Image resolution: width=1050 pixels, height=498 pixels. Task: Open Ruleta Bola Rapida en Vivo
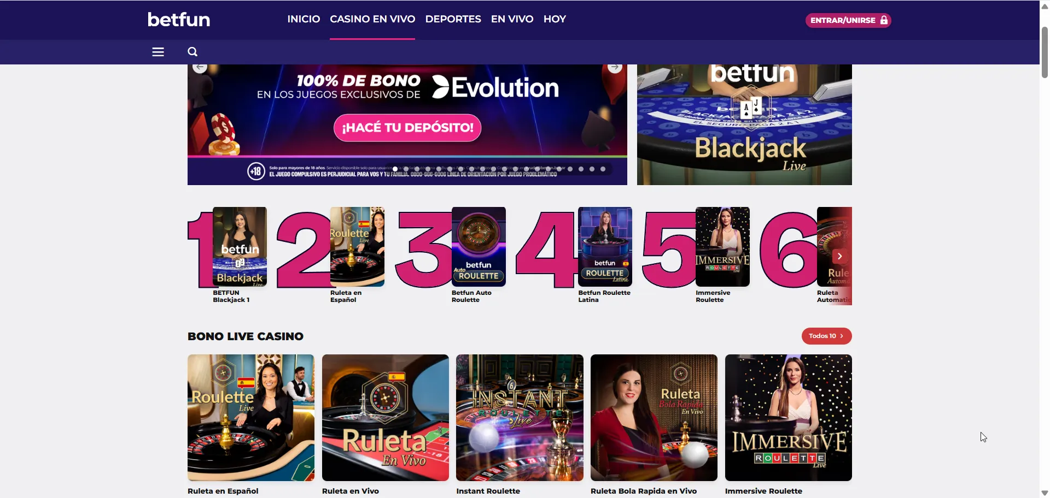[654, 418]
